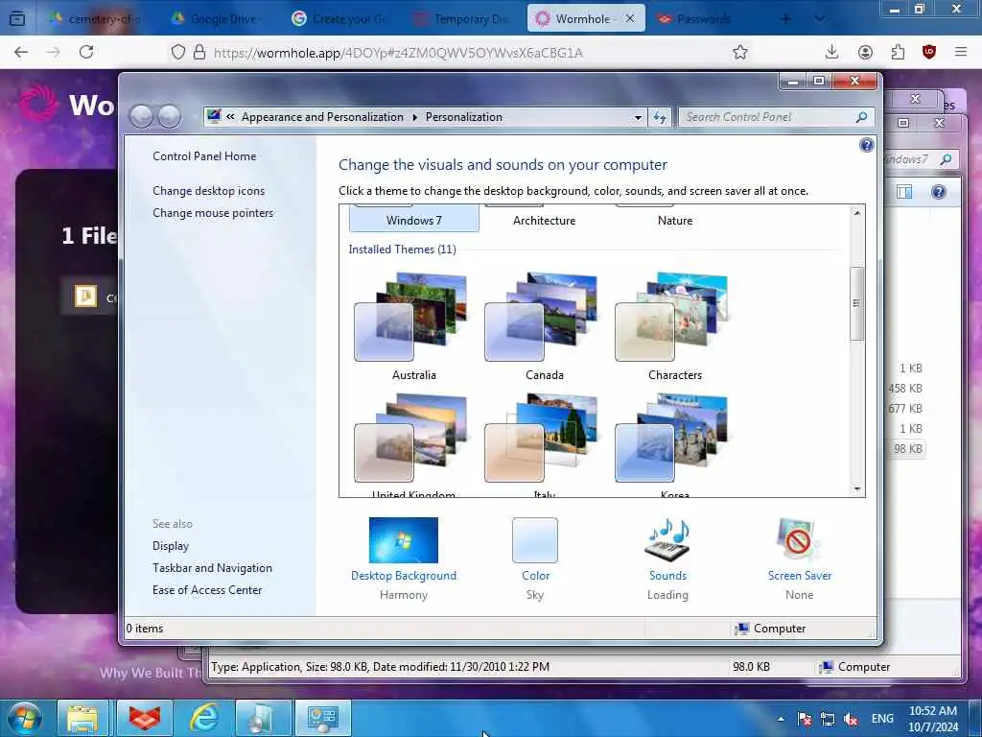
Task: Choose the Nature theme label
Action: 675,221
